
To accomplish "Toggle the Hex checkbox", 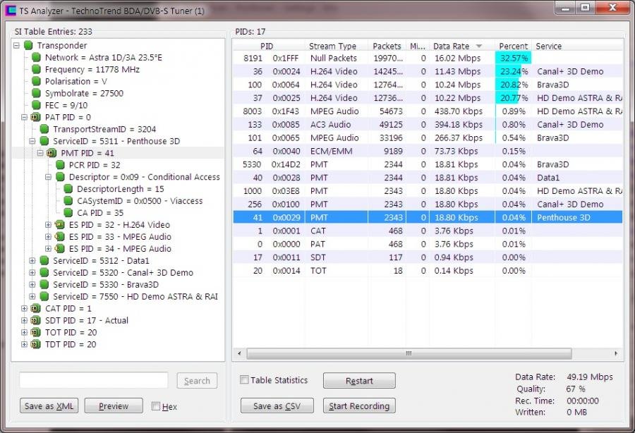I will pos(156,406).
